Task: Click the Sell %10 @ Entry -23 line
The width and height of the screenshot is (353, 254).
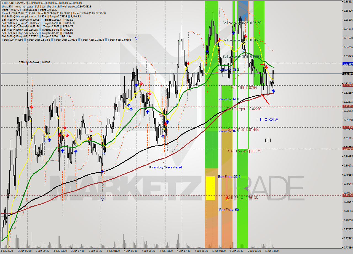Action: 37,30
